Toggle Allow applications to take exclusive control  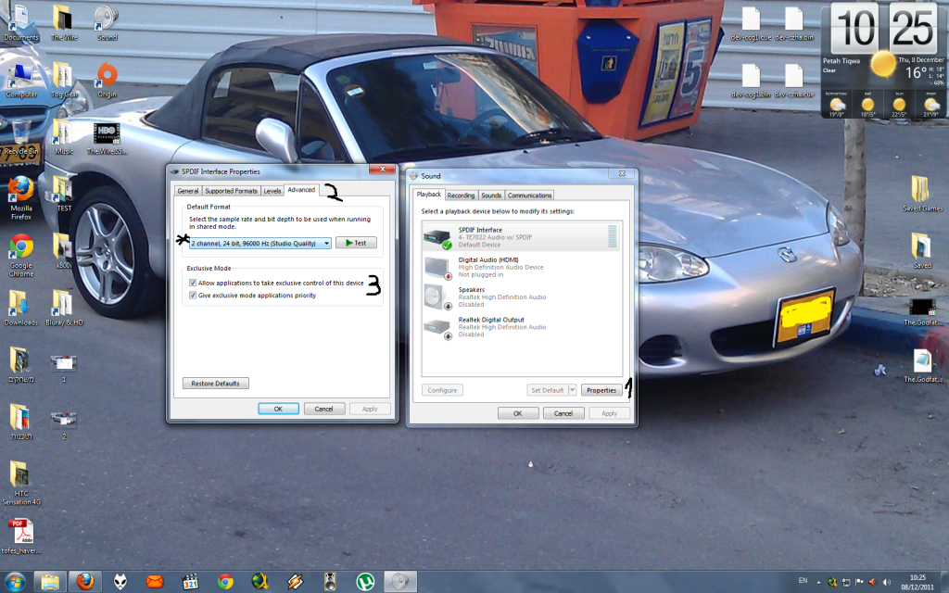(193, 283)
